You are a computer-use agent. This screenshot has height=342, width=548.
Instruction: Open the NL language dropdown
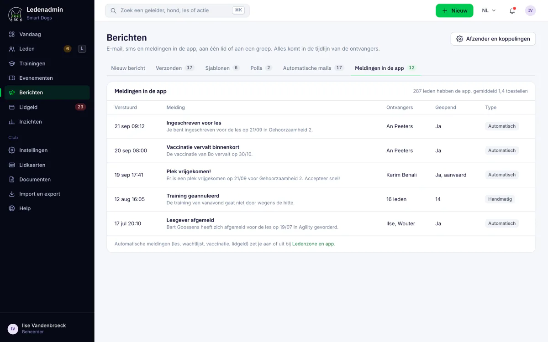coord(489,10)
